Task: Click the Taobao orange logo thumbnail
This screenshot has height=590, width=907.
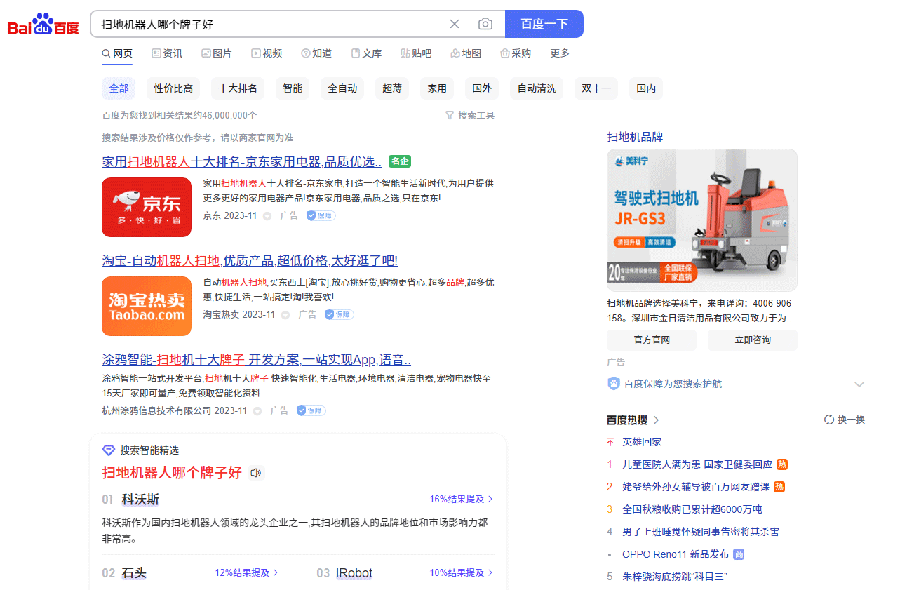Action: click(147, 306)
